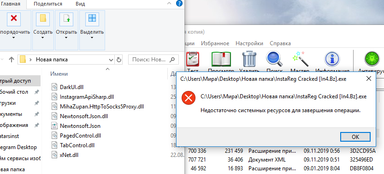The image size is (384, 174).
Task: Switch to the Share ribbon tab
Action: click(48, 4)
